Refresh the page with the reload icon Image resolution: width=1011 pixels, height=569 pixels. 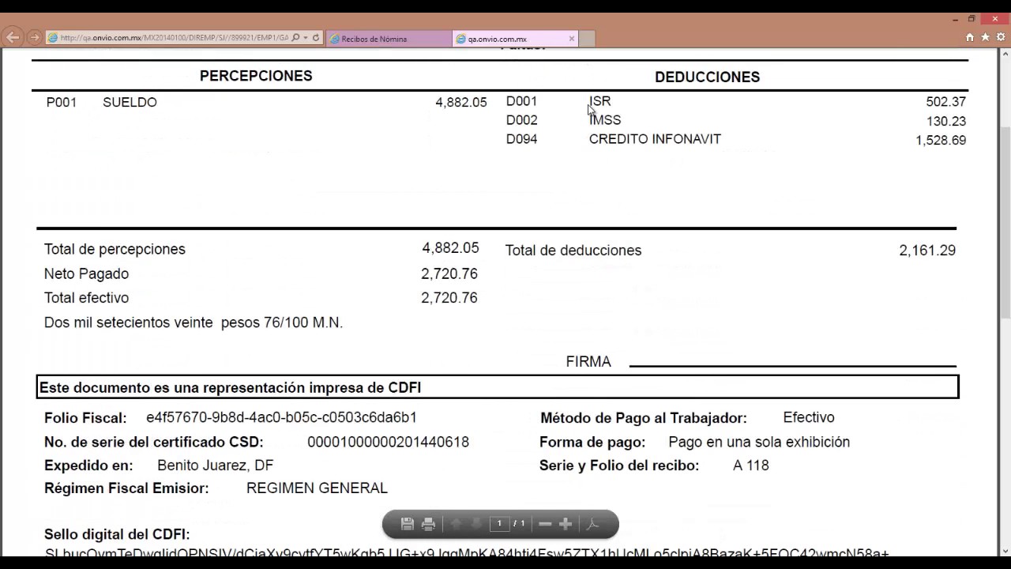click(x=316, y=38)
